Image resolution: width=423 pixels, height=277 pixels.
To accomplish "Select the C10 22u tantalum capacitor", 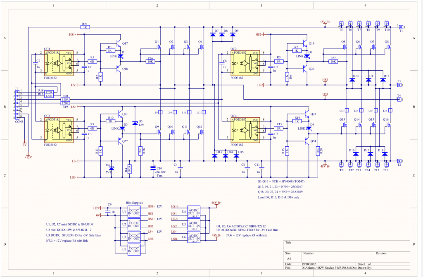I will (x=153, y=168).
